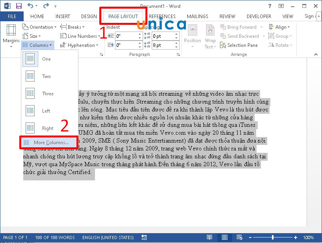Open the Word application icon menu
The height and width of the screenshot is (243, 322).
pos(7,6)
